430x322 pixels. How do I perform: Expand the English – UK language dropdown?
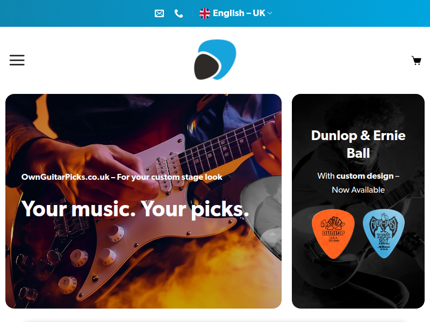point(236,13)
